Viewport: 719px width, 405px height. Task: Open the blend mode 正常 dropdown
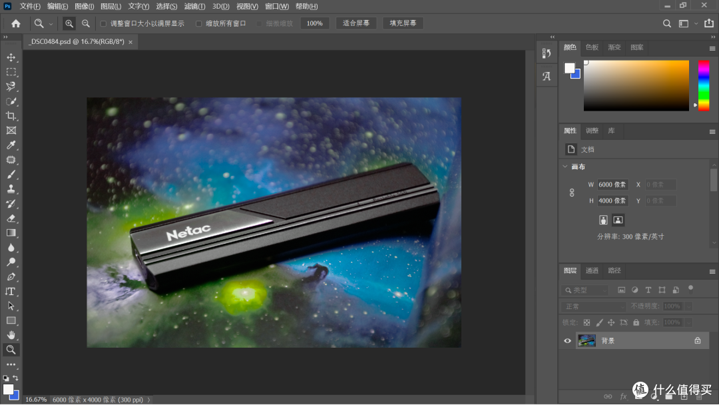[593, 306]
